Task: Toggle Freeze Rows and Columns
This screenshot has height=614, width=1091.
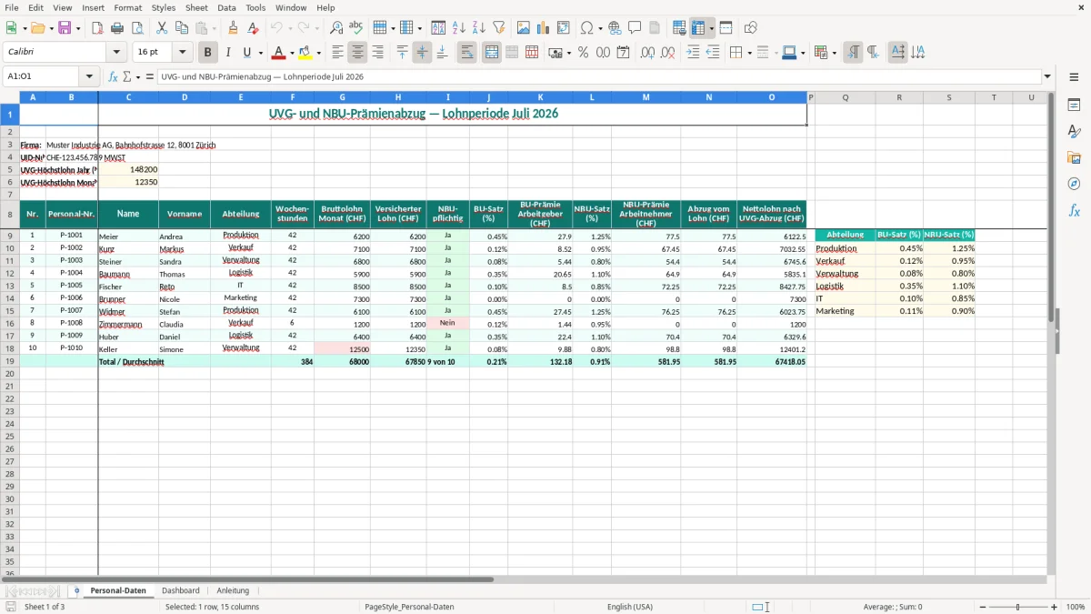Action: (x=698, y=28)
